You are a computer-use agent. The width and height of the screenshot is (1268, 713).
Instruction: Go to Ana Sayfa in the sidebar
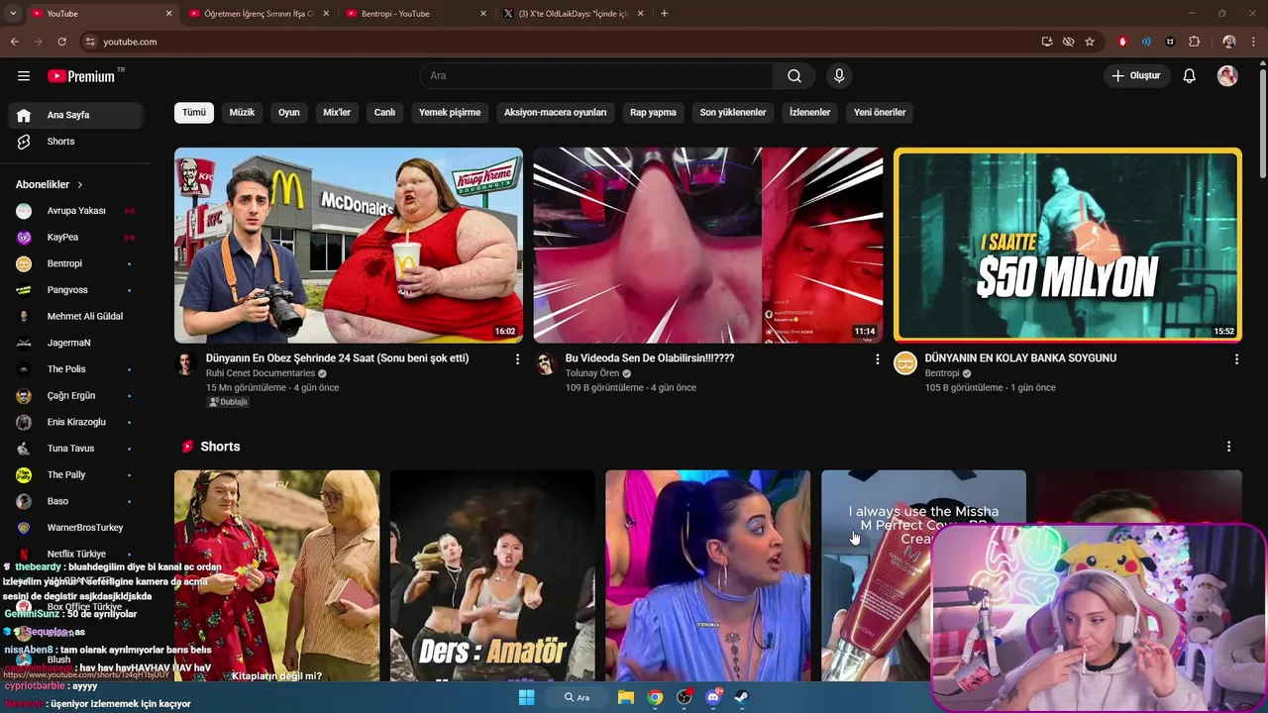point(76,115)
